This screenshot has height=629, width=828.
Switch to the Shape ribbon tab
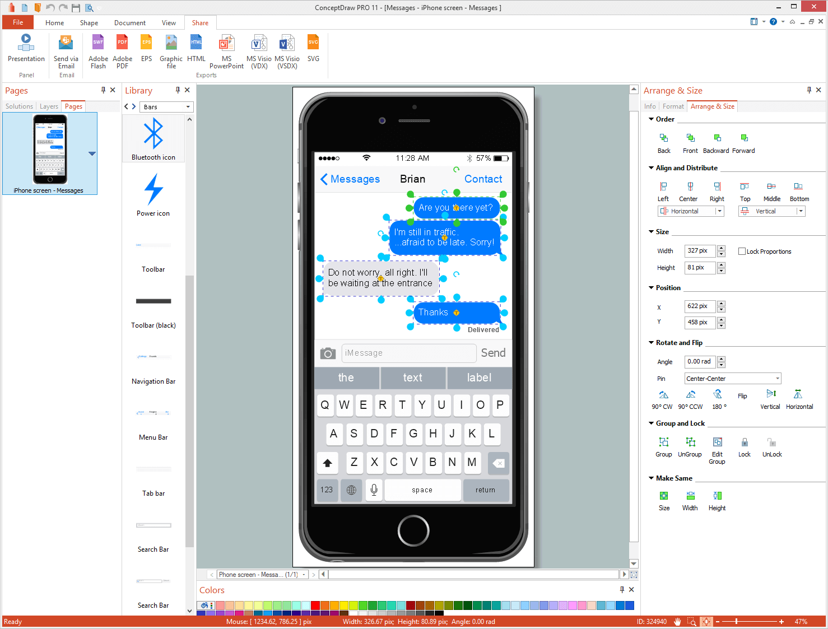(x=89, y=23)
